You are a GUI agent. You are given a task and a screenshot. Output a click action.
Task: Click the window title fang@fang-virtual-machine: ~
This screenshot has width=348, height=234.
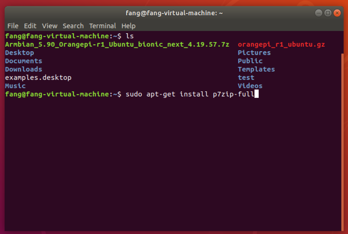[x=174, y=13]
